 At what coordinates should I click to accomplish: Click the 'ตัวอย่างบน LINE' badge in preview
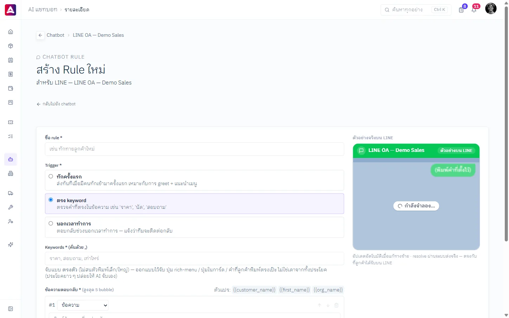pyautogui.click(x=456, y=151)
